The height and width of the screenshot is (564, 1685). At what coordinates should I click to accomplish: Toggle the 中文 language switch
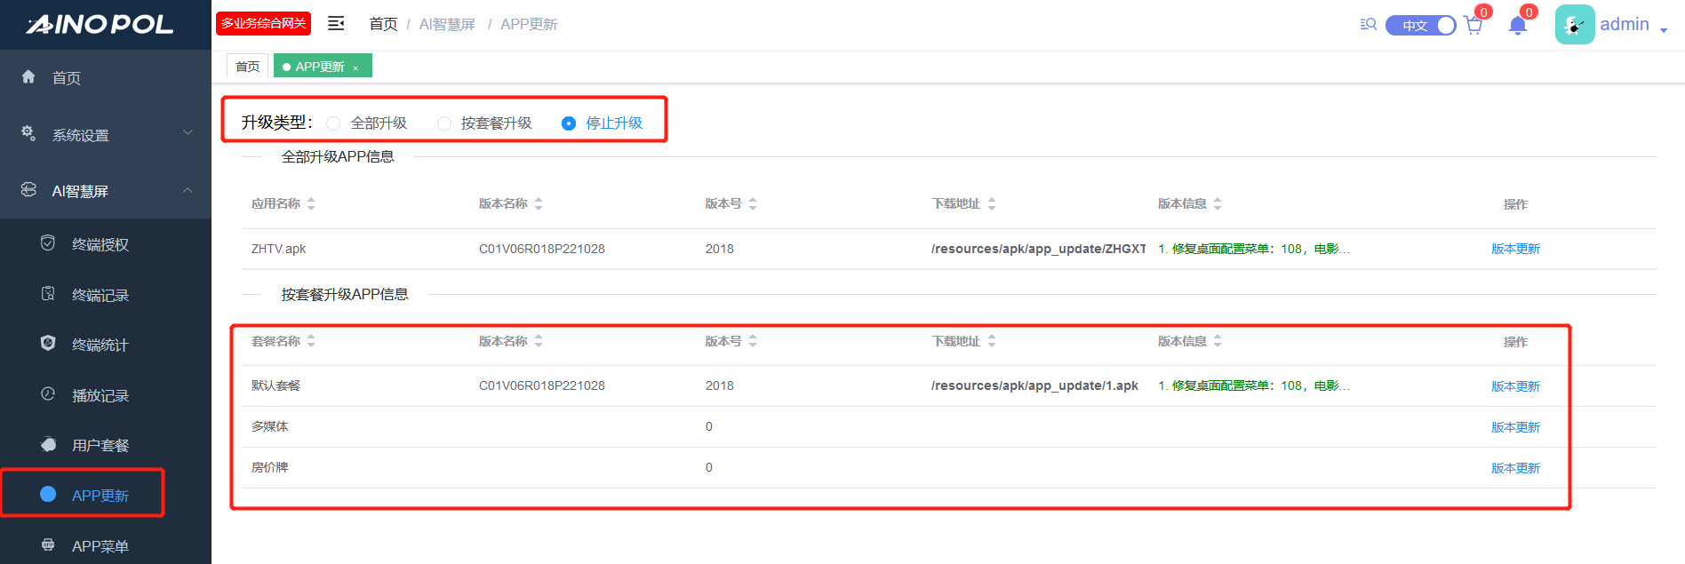1420,26
